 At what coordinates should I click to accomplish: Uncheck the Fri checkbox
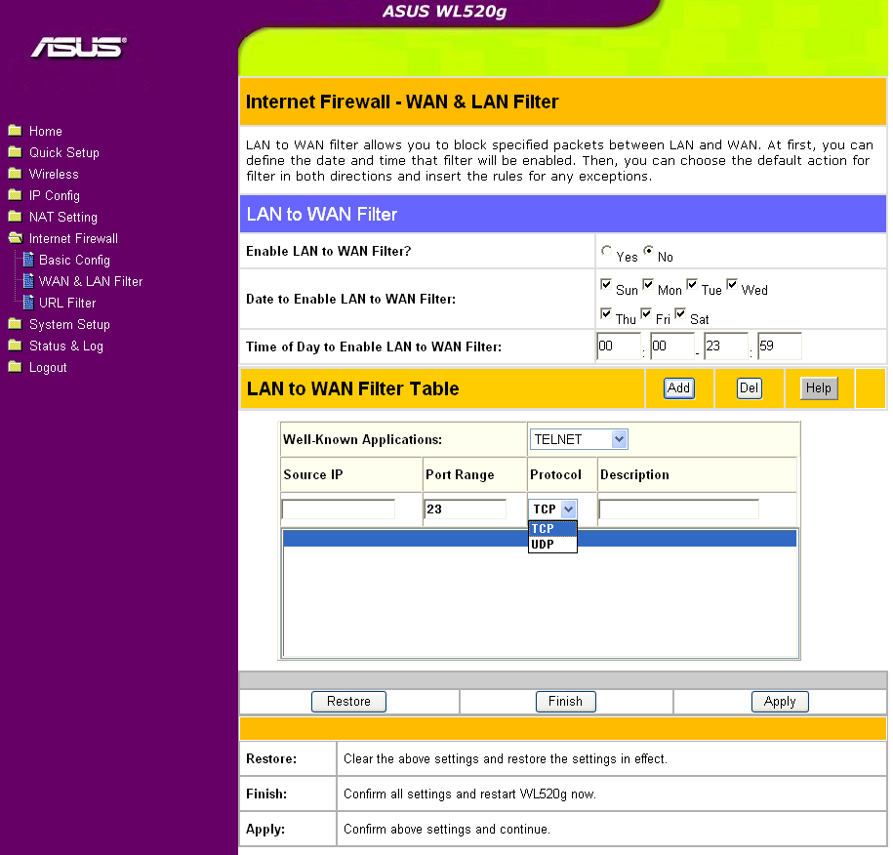tap(646, 313)
